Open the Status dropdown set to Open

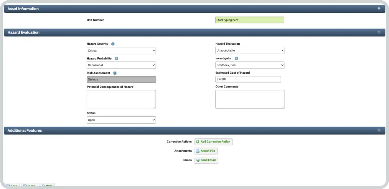121,120
